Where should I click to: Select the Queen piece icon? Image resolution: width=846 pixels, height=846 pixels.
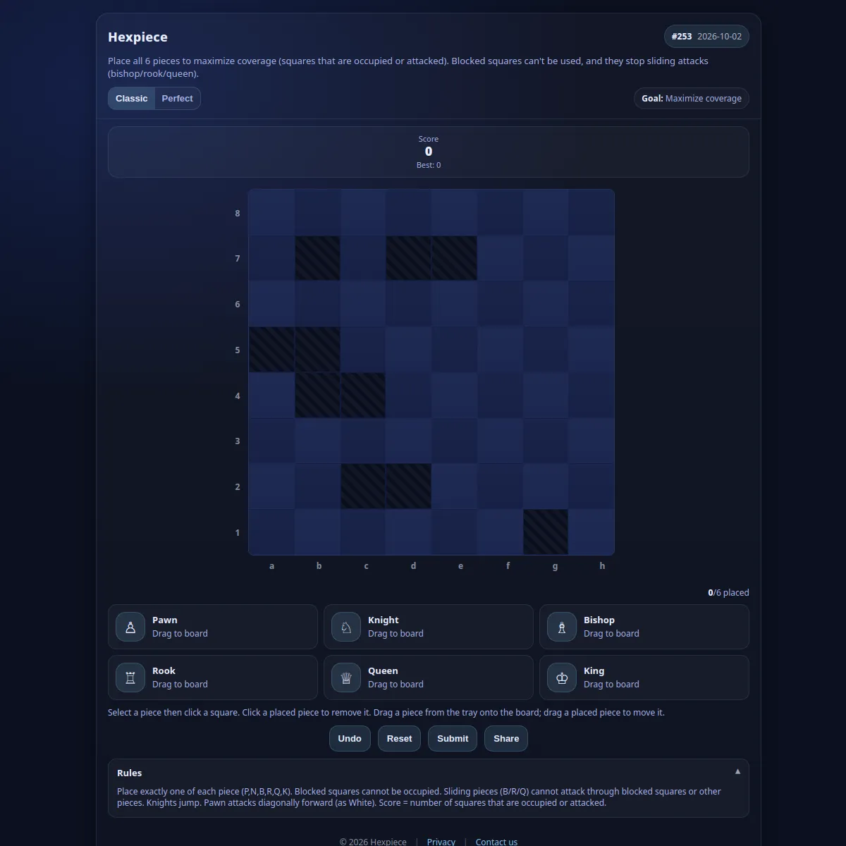[346, 678]
